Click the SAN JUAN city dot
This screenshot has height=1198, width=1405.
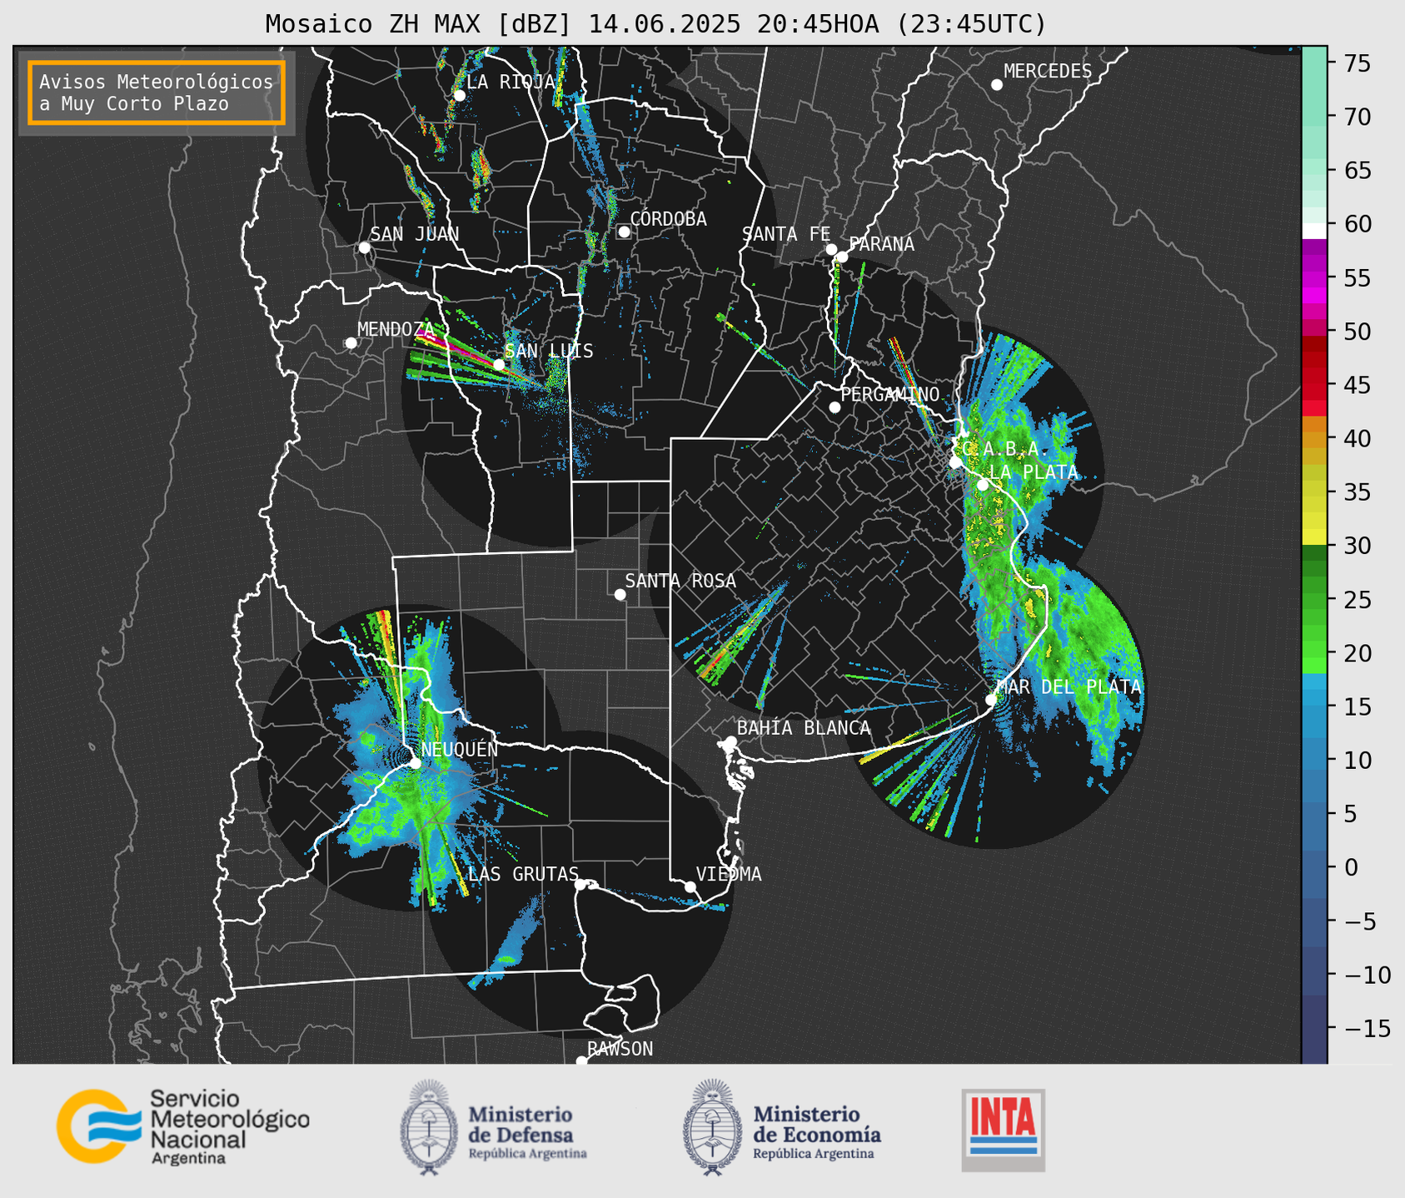pyautogui.click(x=364, y=247)
